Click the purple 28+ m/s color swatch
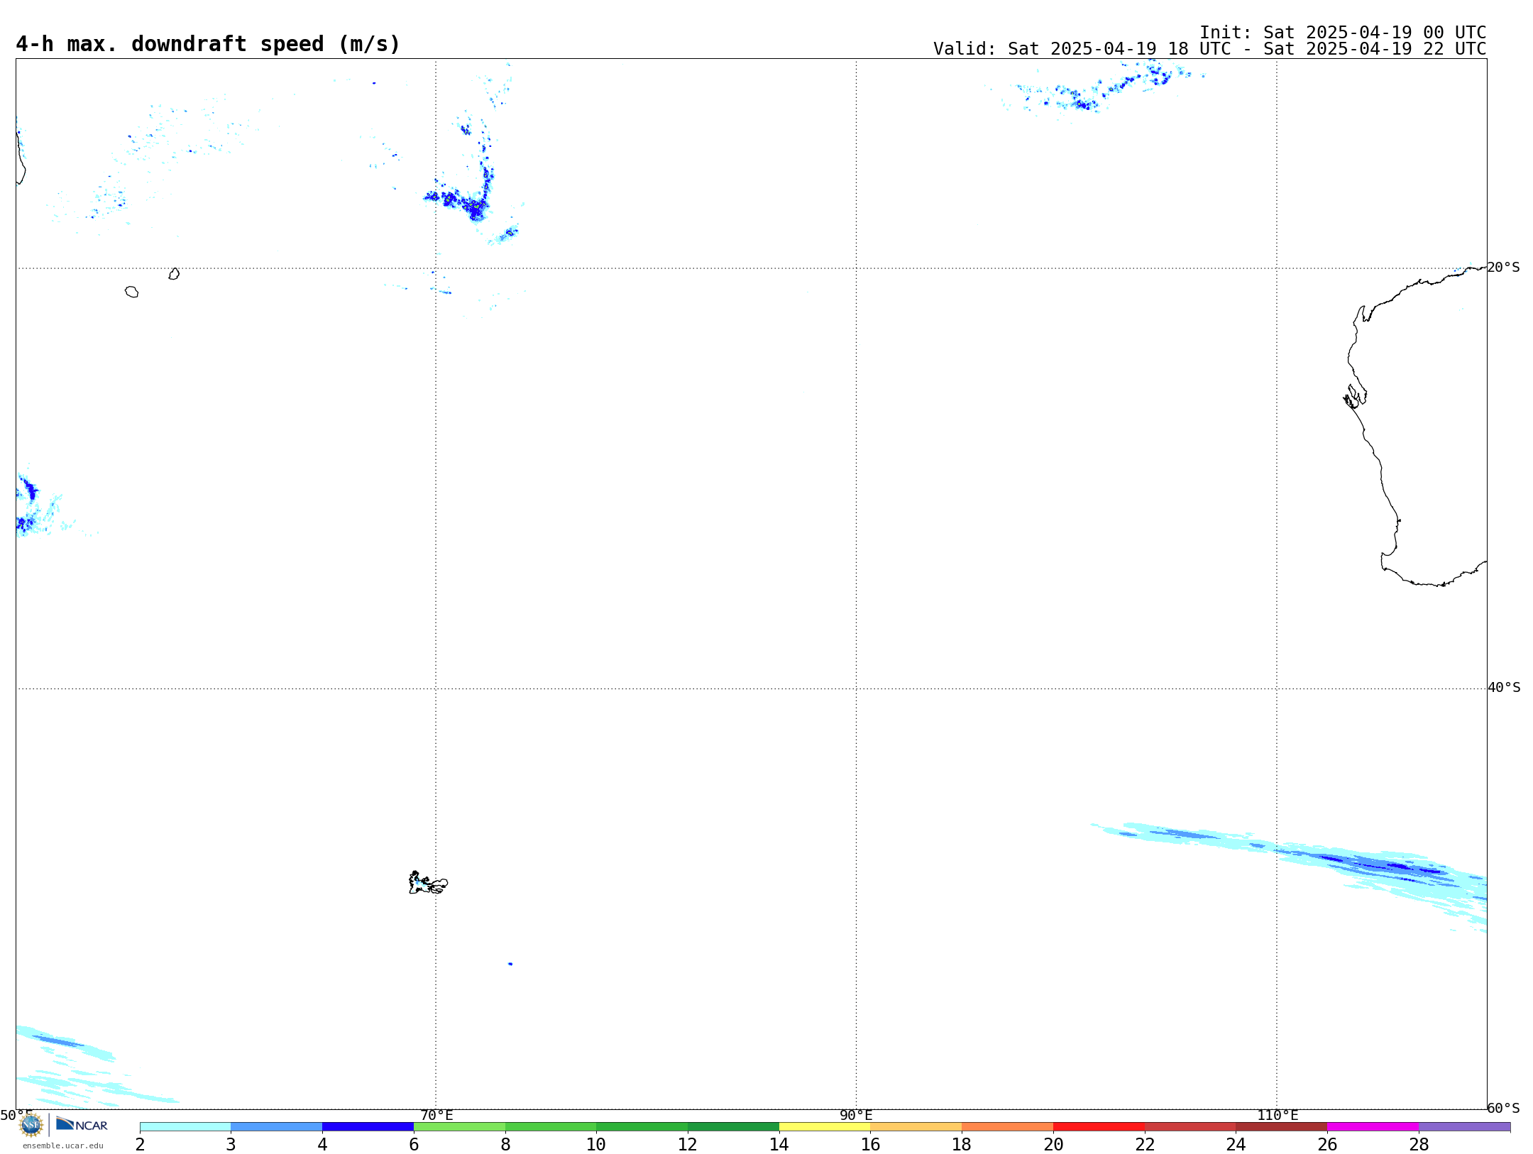1533x1154 pixels. [1465, 1126]
